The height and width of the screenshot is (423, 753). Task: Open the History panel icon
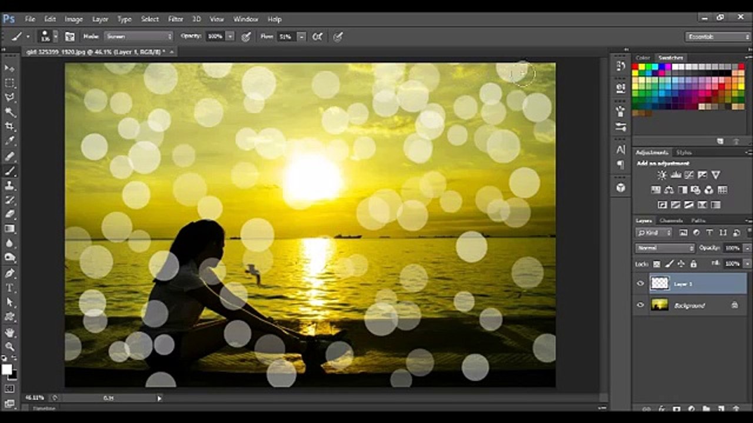(x=621, y=66)
